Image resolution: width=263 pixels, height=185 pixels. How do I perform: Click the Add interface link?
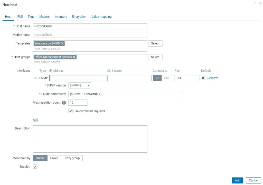tap(35, 120)
